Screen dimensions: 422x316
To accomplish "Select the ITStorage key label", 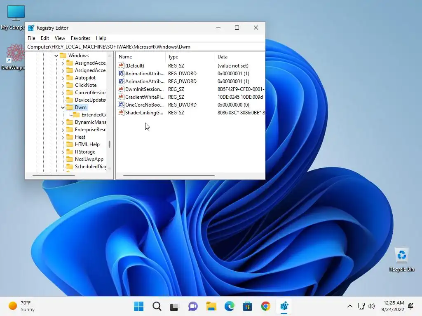I will pos(85,152).
